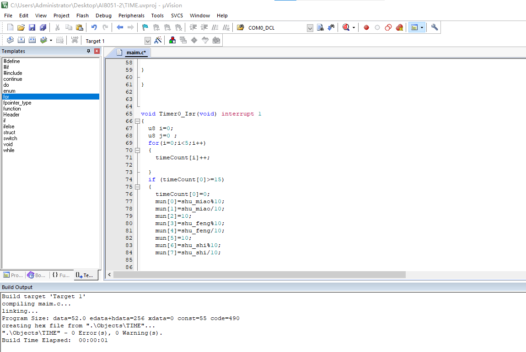The image size is (526, 352).
Task: Select the while template
Action: click(9, 150)
